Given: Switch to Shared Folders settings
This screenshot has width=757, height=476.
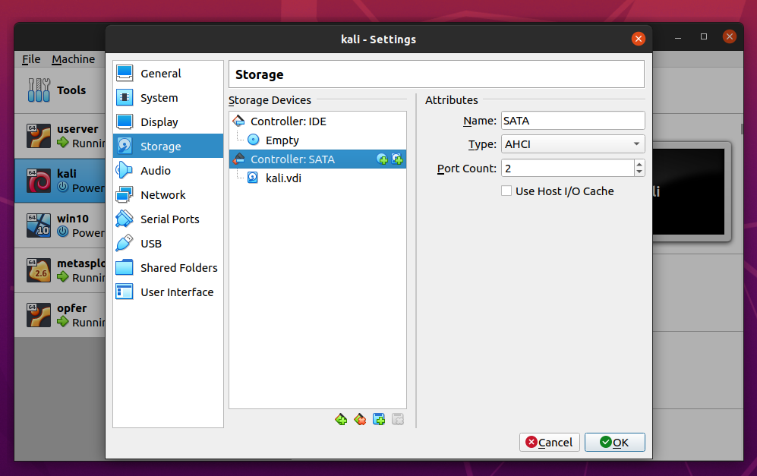Looking at the screenshot, I should [x=178, y=268].
